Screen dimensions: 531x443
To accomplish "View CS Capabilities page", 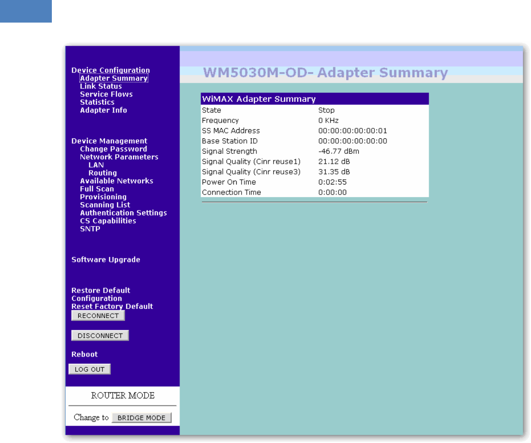I will pos(108,221).
